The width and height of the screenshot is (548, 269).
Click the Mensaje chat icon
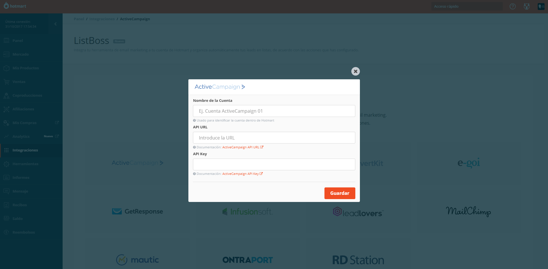click(x=6, y=191)
